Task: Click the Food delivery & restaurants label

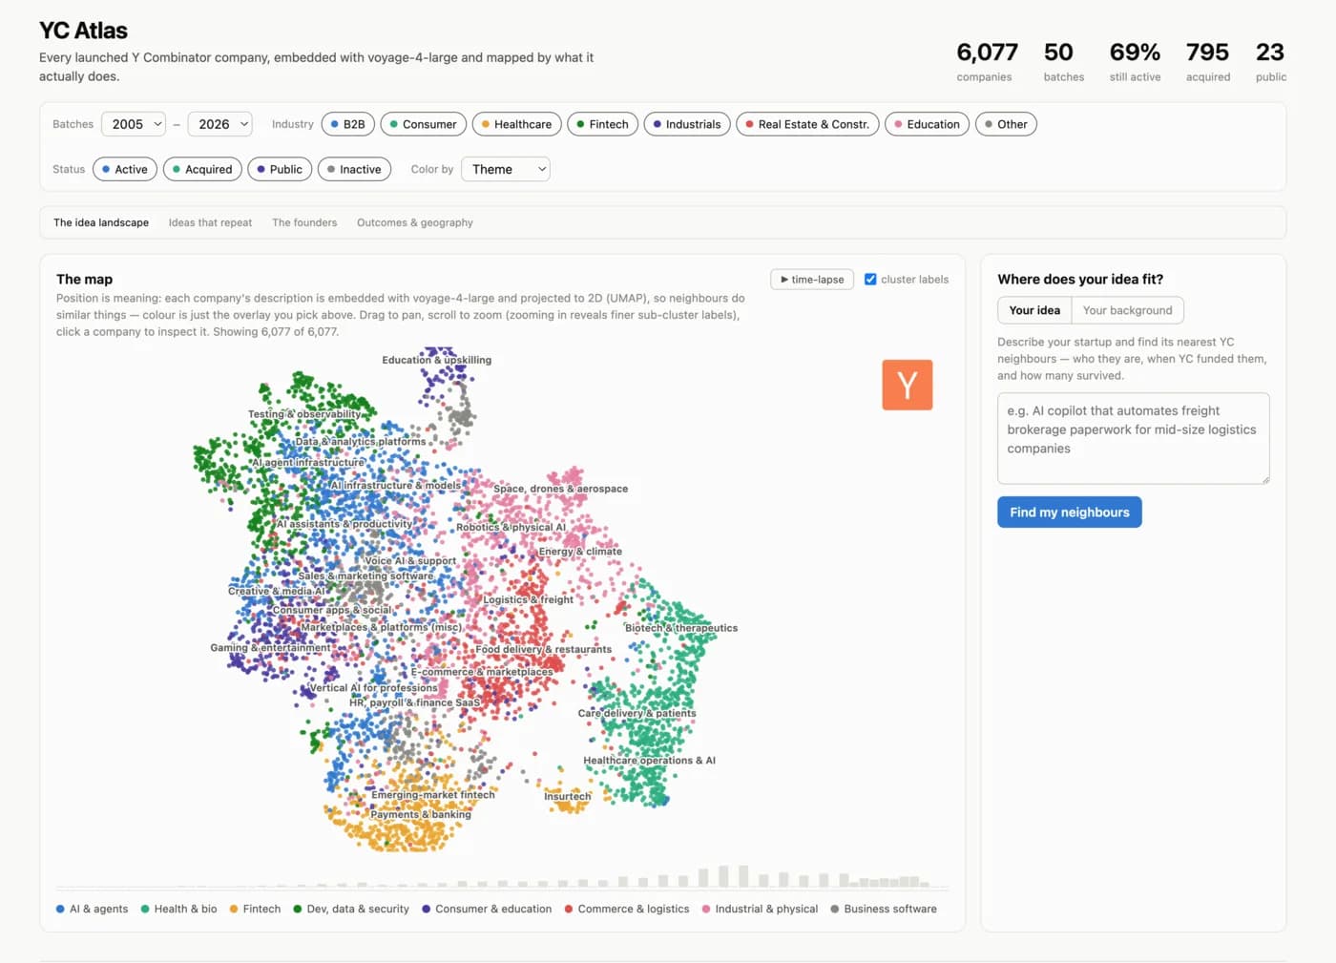Action: tap(544, 649)
